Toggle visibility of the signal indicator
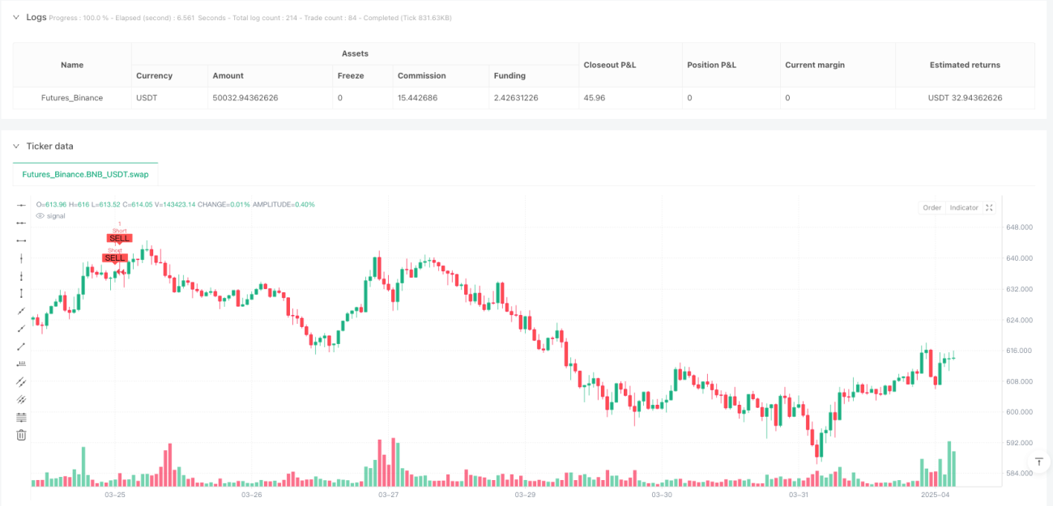Screen dimensions: 1053x506 [40, 216]
